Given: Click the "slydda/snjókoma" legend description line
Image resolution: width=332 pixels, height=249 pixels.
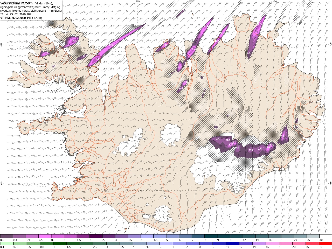Looking at the screenshot, I should 31,11.
